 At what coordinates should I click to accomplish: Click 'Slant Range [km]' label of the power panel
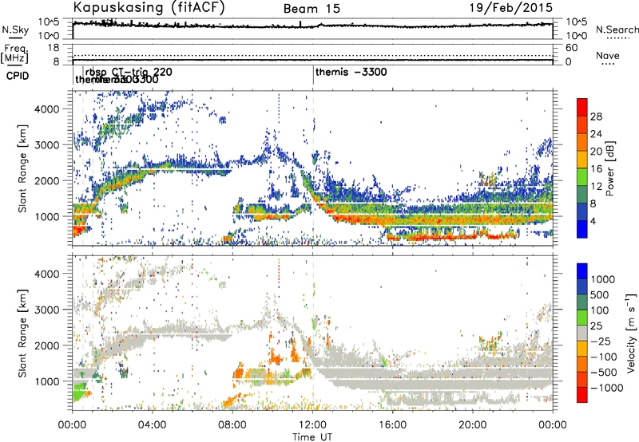pyautogui.click(x=22, y=168)
